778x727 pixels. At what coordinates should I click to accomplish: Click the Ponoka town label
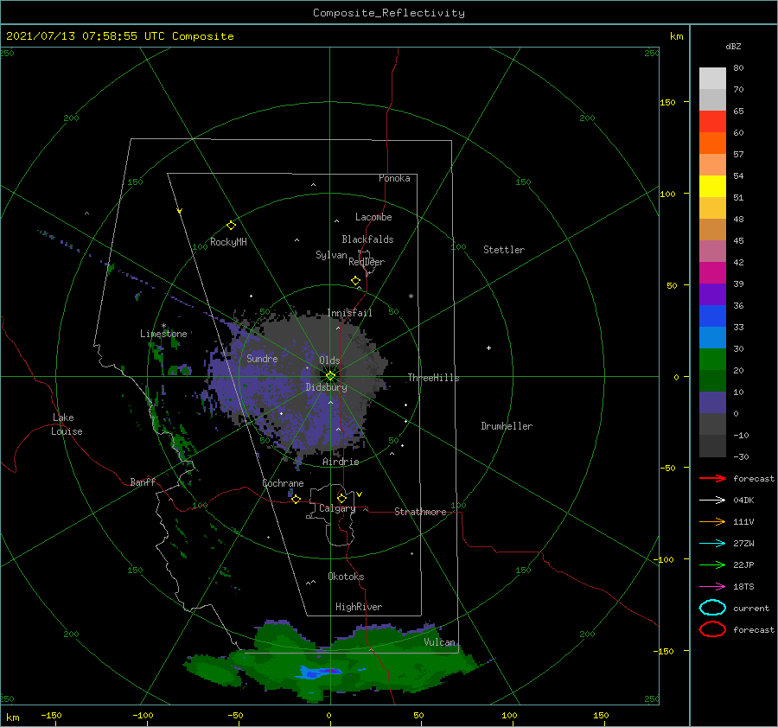(394, 178)
